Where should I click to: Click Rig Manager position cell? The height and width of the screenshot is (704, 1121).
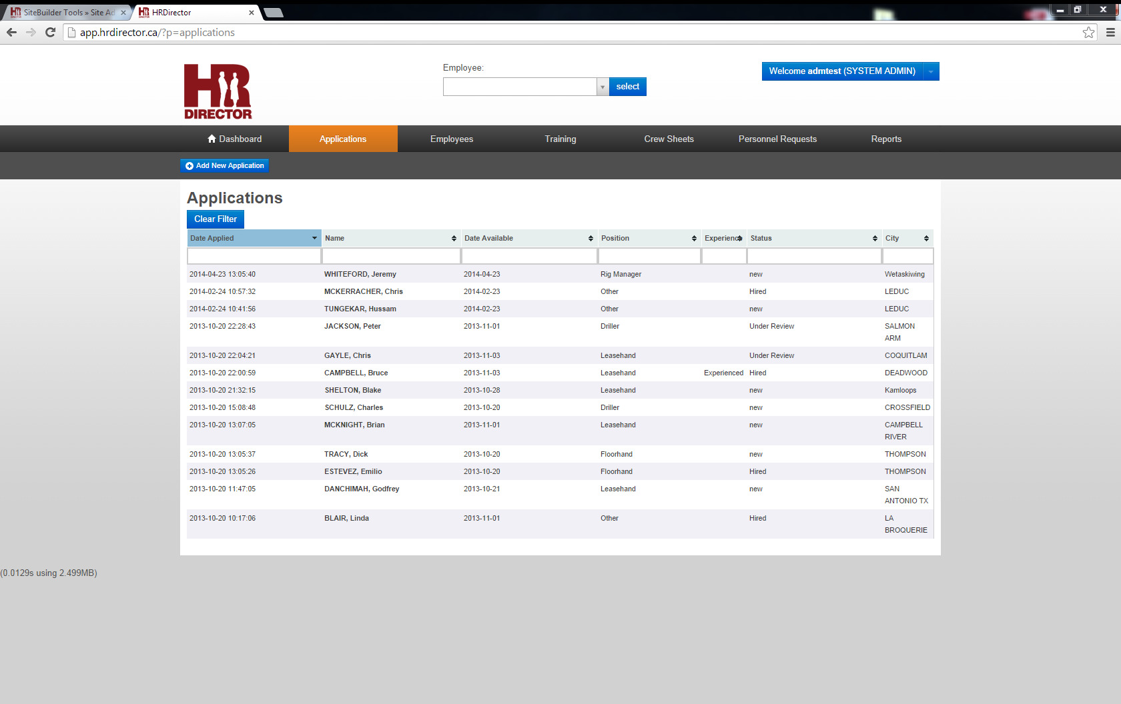click(621, 274)
